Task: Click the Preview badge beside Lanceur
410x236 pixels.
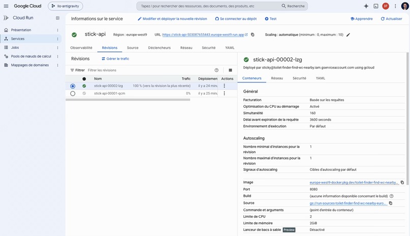Action: [289, 230]
